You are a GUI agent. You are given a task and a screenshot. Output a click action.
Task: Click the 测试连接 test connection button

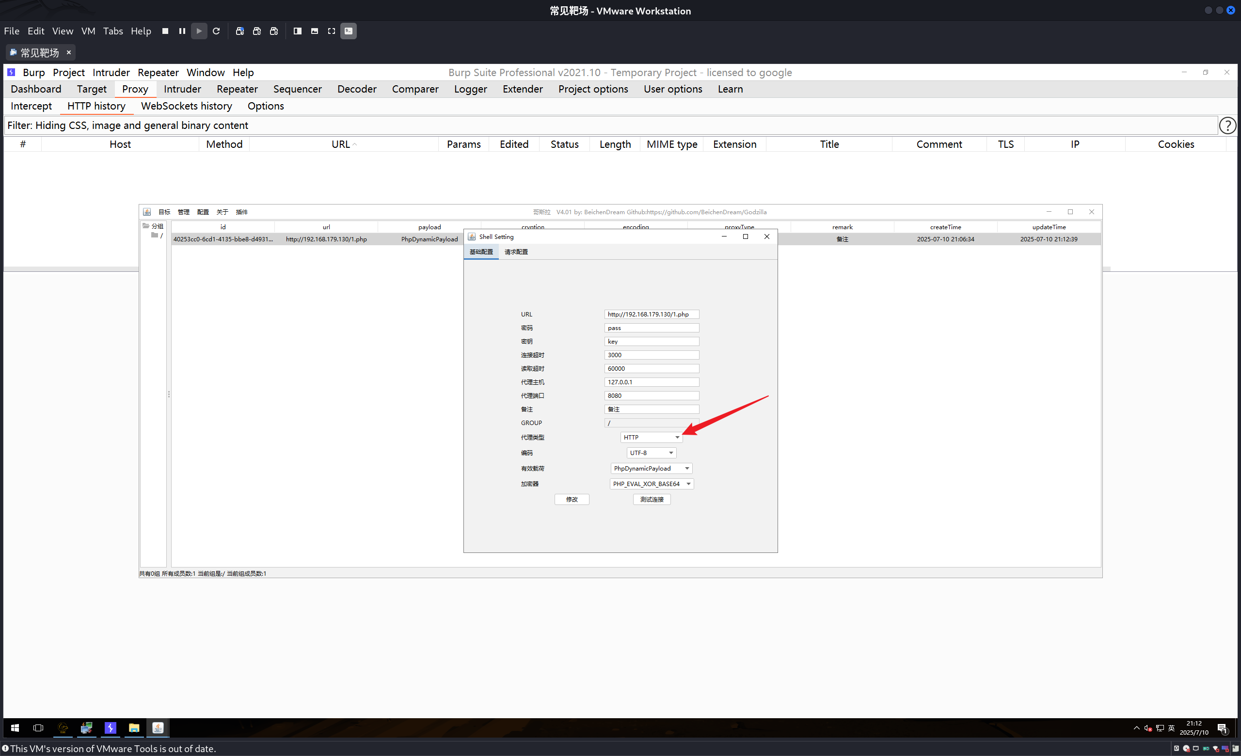pos(651,500)
